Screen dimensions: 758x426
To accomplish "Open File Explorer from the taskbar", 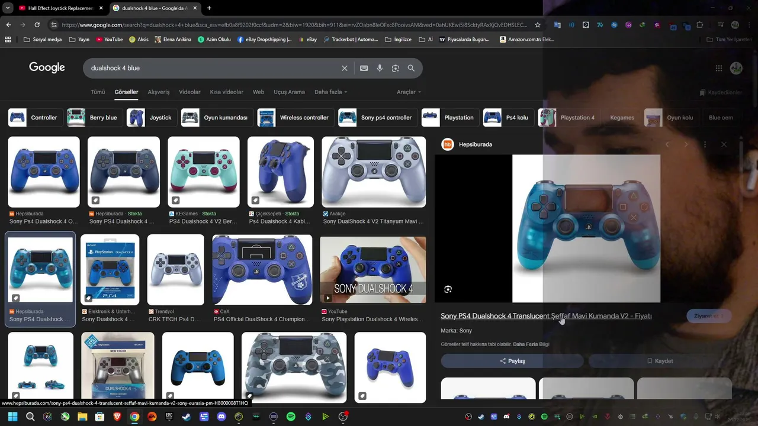I will [82, 417].
